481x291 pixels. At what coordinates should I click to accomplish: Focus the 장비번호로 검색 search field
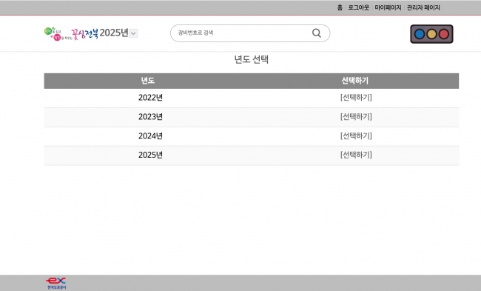point(250,33)
